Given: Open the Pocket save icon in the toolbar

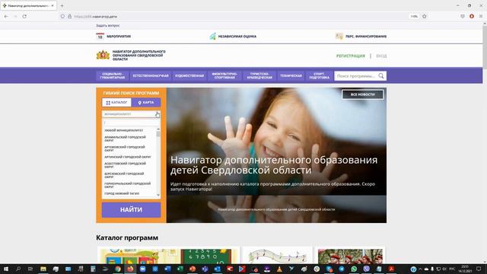Looking at the screenshot, I should [x=463, y=17].
